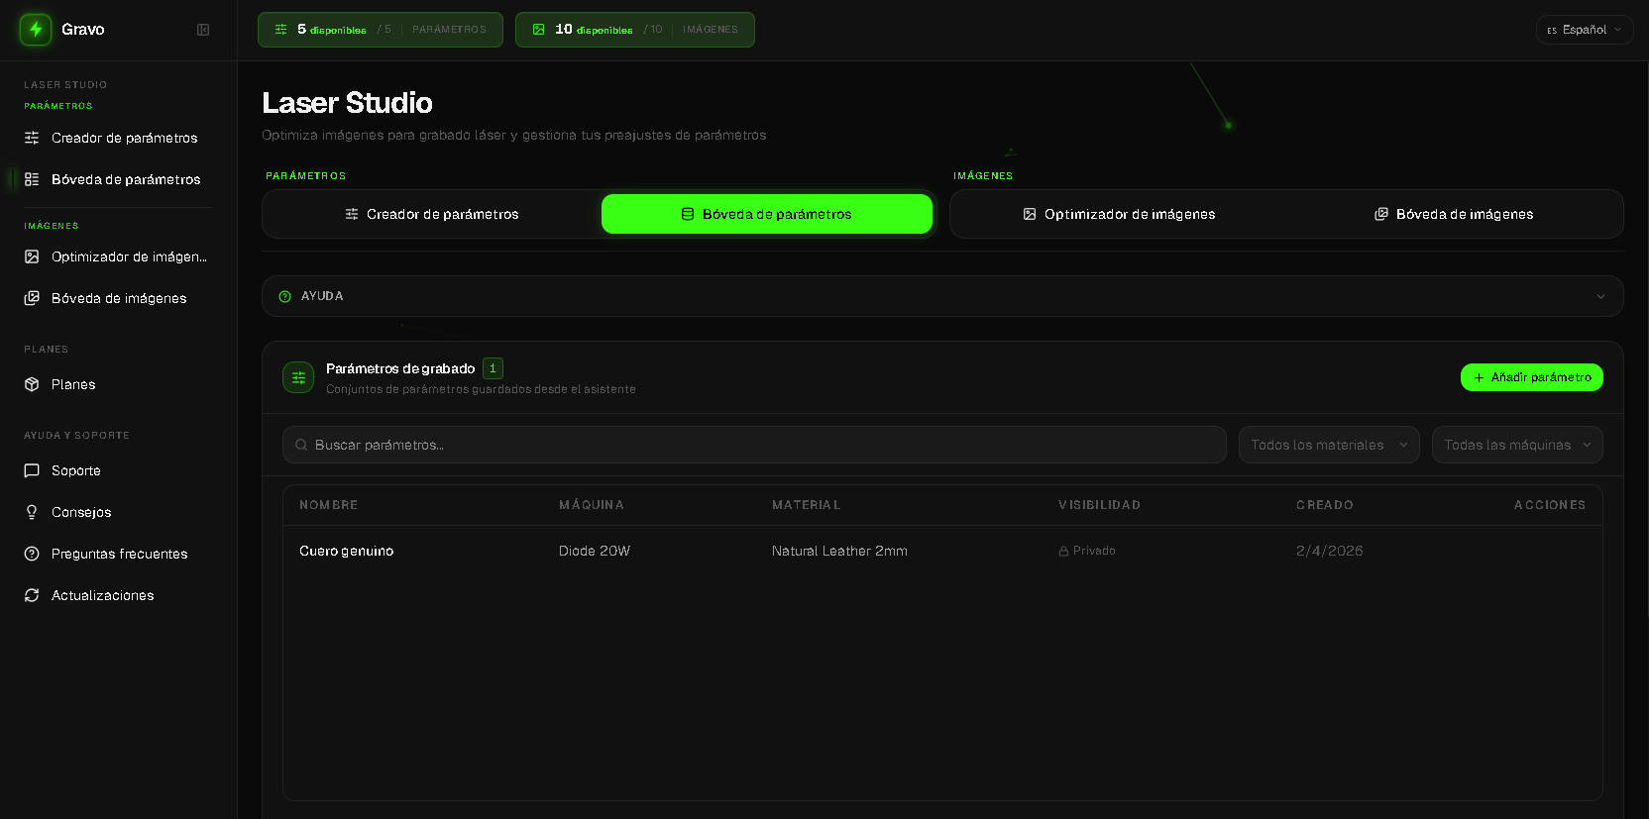1649x819 pixels.
Task: Open the Todos los materiales filter
Action: click(1328, 445)
